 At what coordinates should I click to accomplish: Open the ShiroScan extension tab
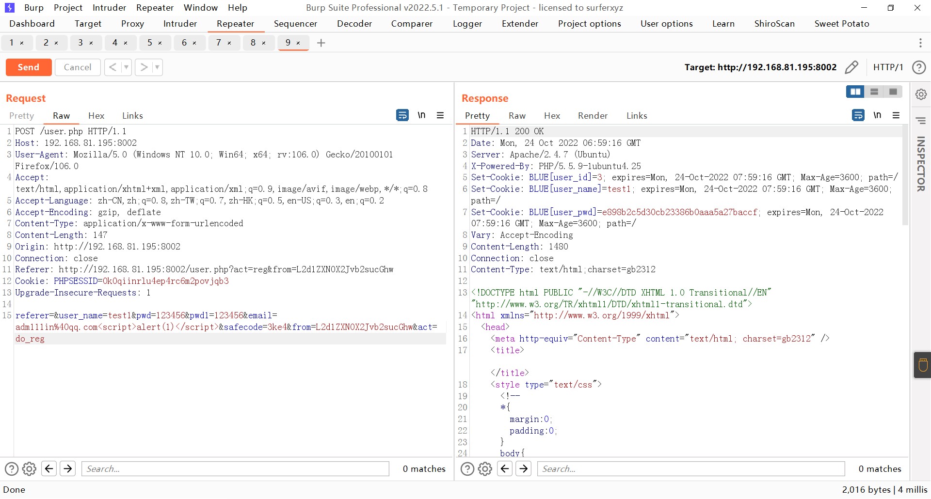pos(774,24)
